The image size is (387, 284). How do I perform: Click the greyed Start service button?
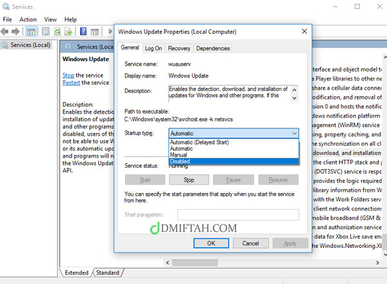pos(145,180)
